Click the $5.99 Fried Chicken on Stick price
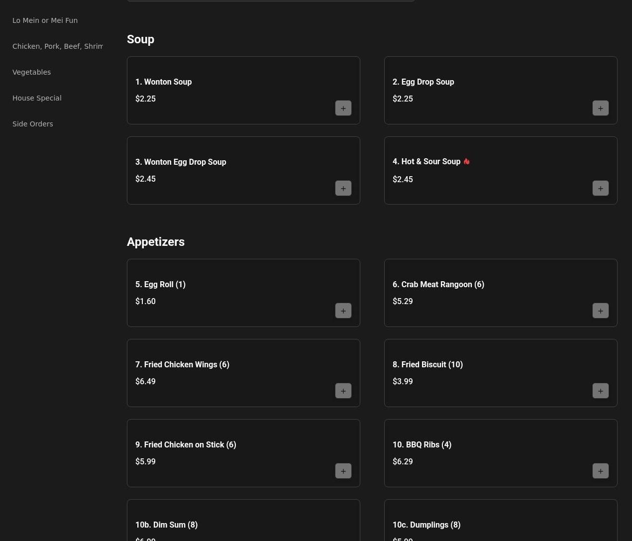The height and width of the screenshot is (541, 632). coord(145,461)
